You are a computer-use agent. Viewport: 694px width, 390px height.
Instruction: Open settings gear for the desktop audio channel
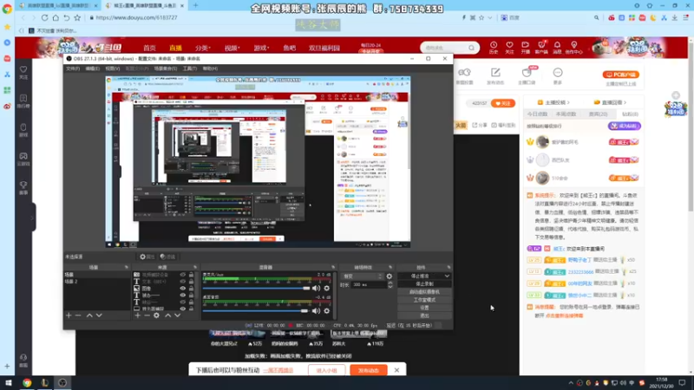[x=327, y=311]
